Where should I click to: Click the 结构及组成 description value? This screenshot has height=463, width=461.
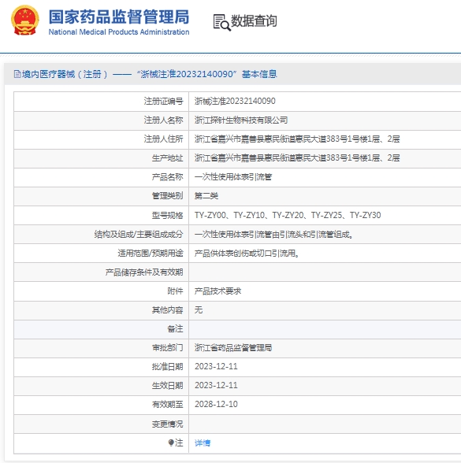pyautogui.click(x=273, y=234)
